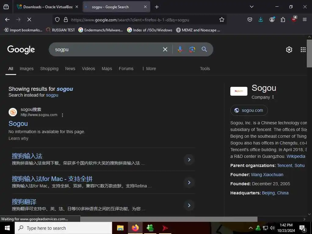Click Import bookmarks button
312x234 pixels.
[23, 30]
